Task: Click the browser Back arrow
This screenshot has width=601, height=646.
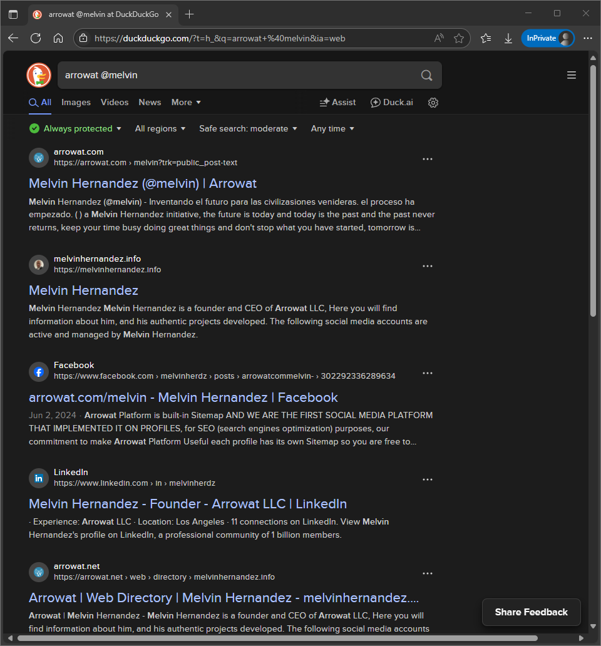Action: (x=13, y=38)
